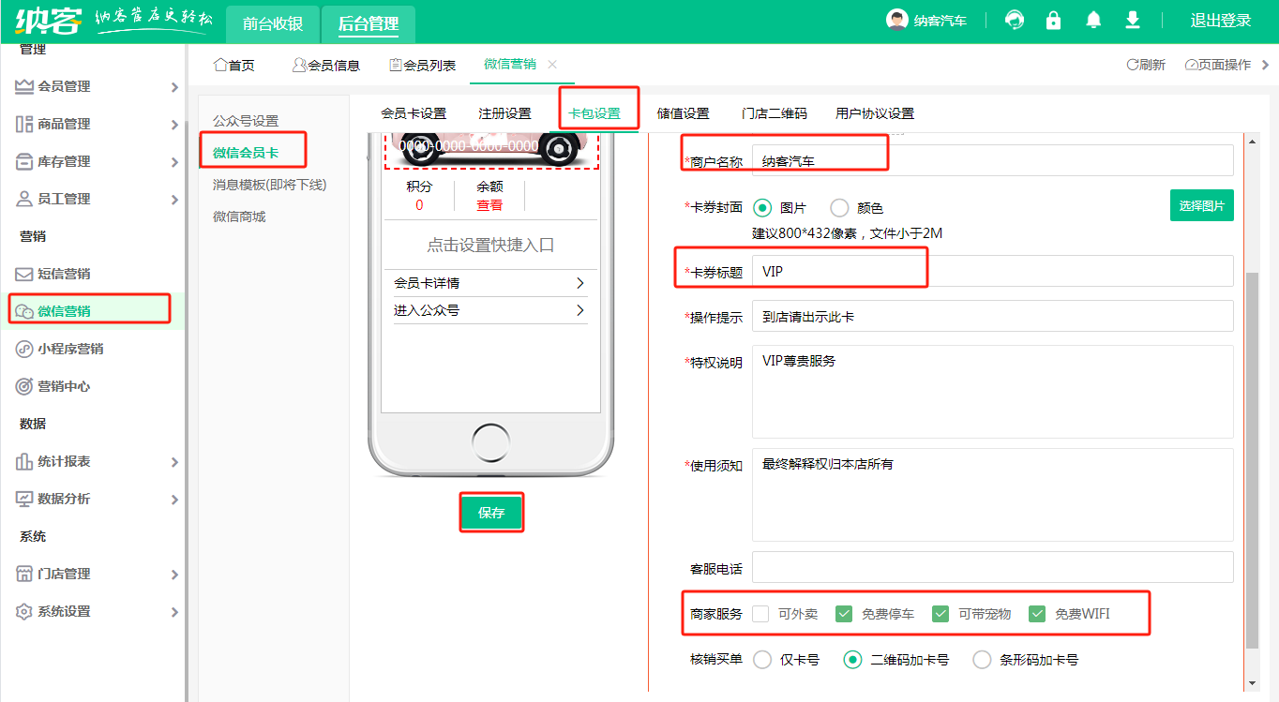Switch to the 储值设置 tab
The image size is (1279, 702).
(x=683, y=113)
